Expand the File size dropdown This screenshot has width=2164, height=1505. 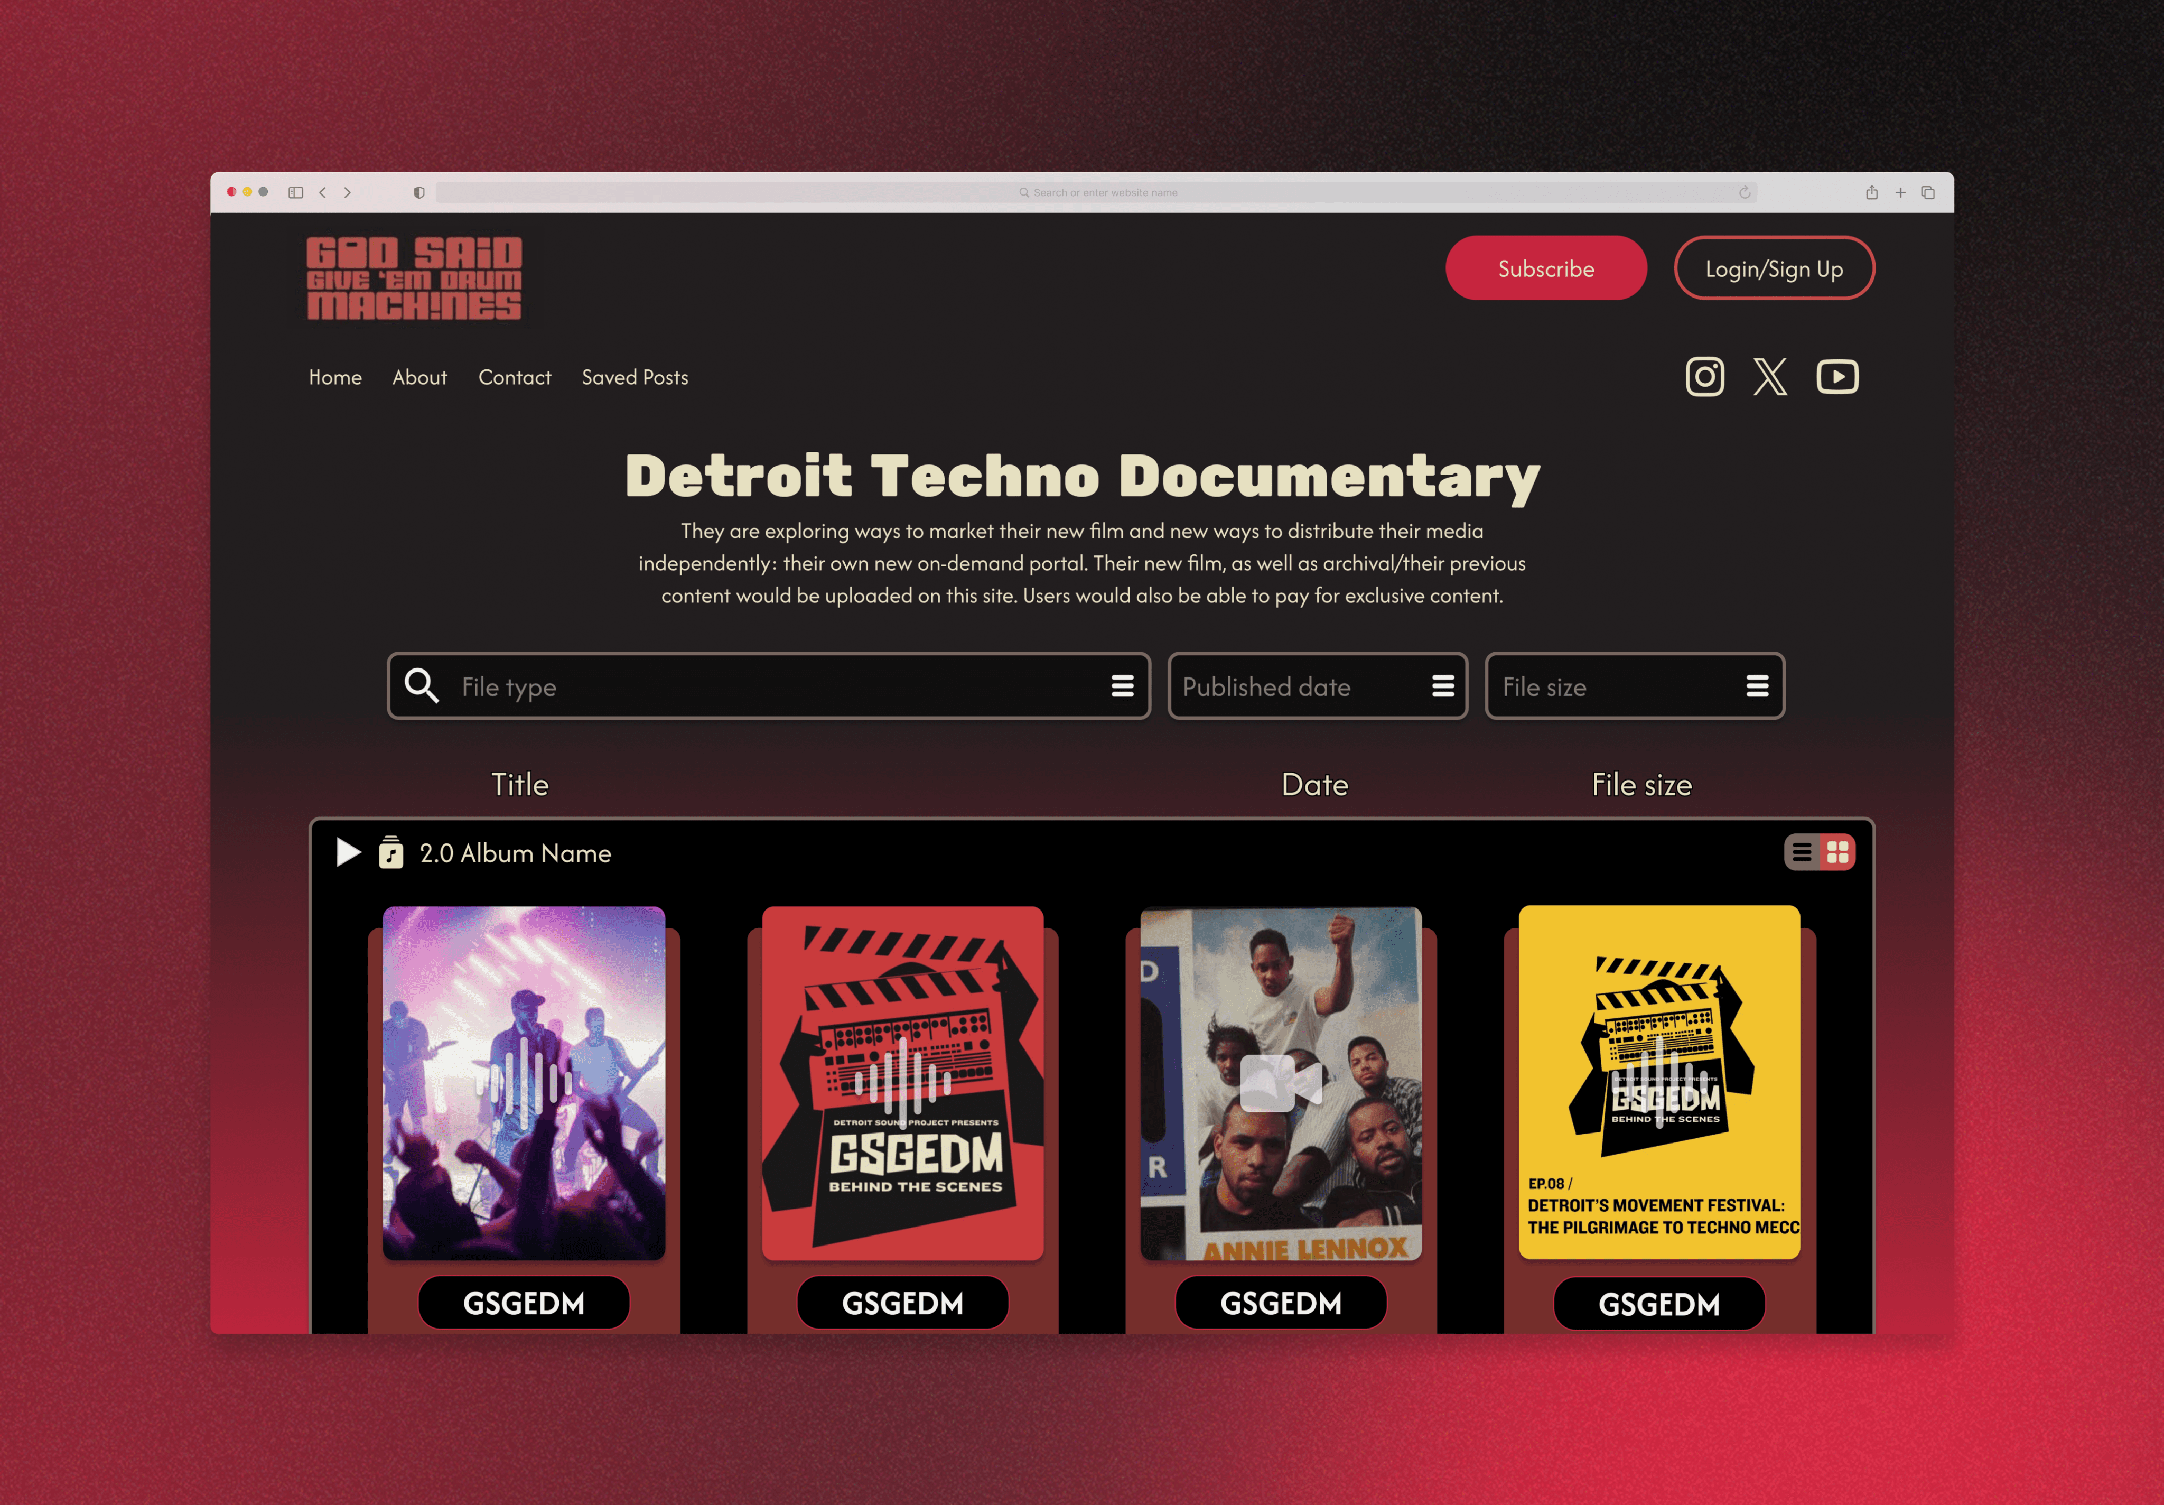click(x=1757, y=686)
